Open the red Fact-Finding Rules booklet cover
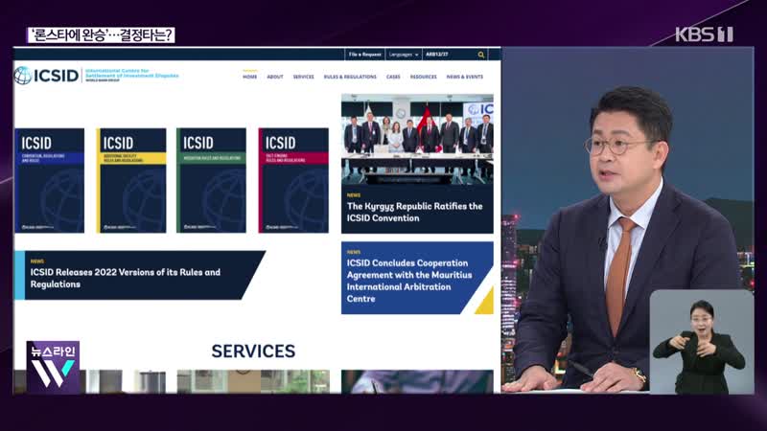Screen dimensions: 767x431 293,180
